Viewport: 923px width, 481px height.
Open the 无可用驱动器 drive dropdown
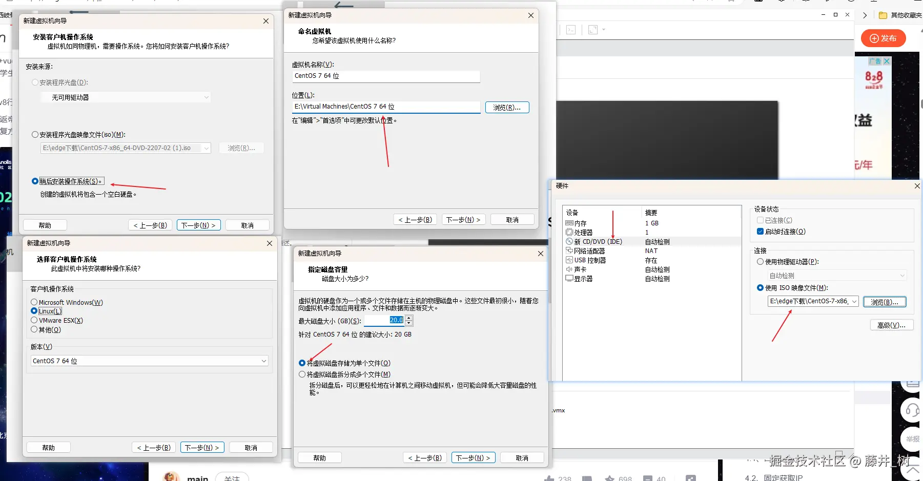coord(126,97)
